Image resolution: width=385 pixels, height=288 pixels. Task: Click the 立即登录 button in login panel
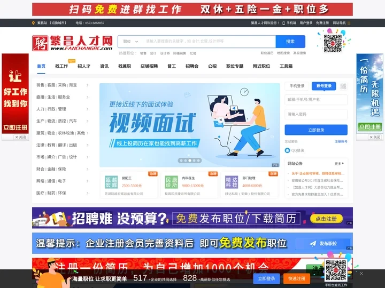click(x=316, y=130)
